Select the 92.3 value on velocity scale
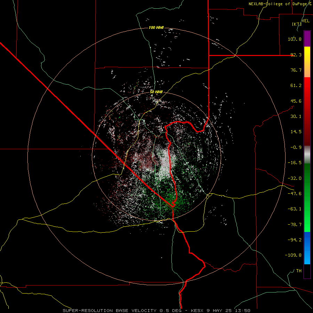The image size is (313, 313). 296,55
